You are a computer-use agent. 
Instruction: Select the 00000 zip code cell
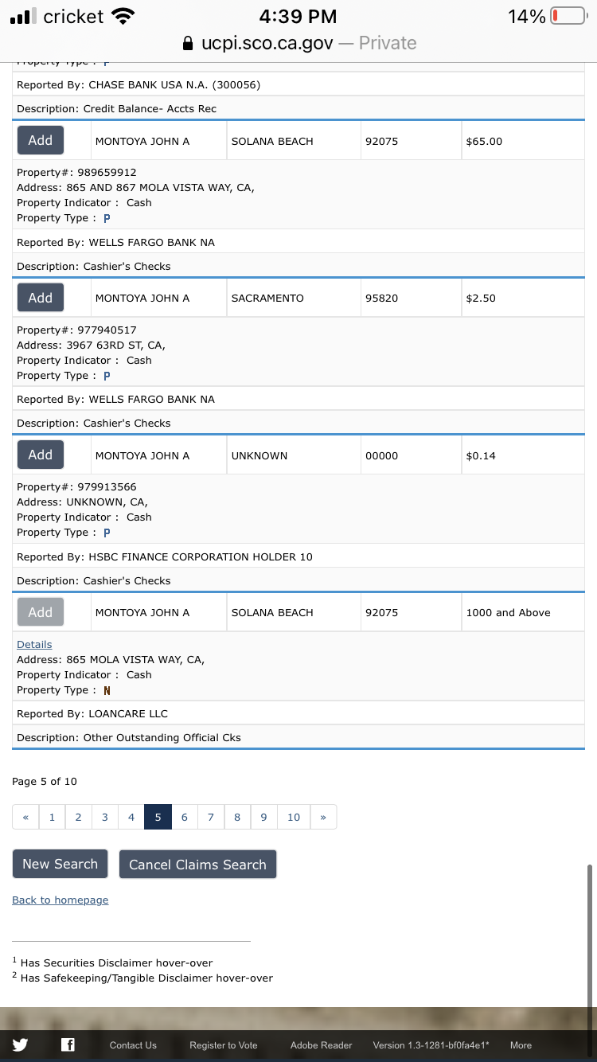click(411, 455)
